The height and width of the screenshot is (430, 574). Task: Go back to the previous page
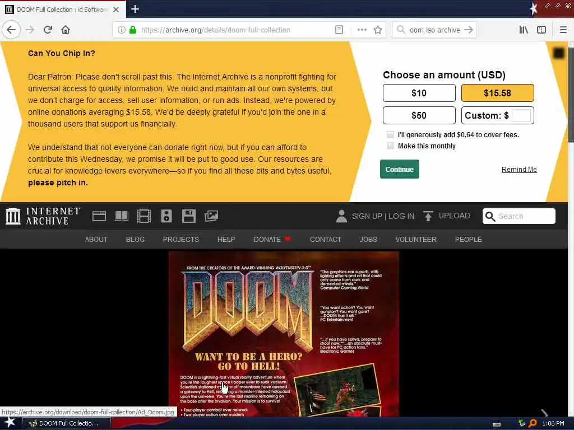click(11, 30)
